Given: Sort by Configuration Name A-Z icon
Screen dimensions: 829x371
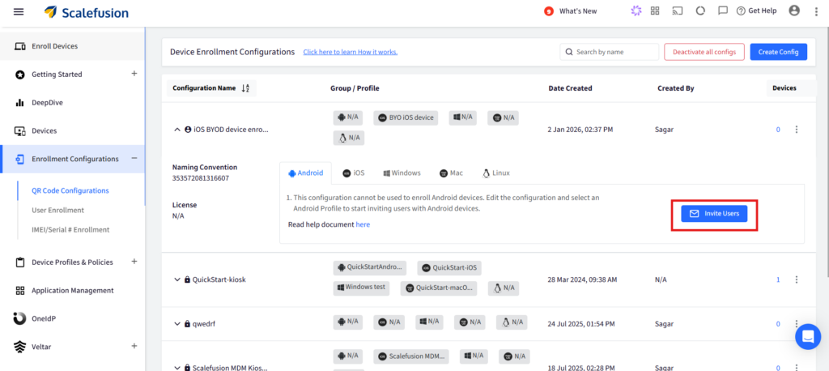Looking at the screenshot, I should pyautogui.click(x=245, y=88).
